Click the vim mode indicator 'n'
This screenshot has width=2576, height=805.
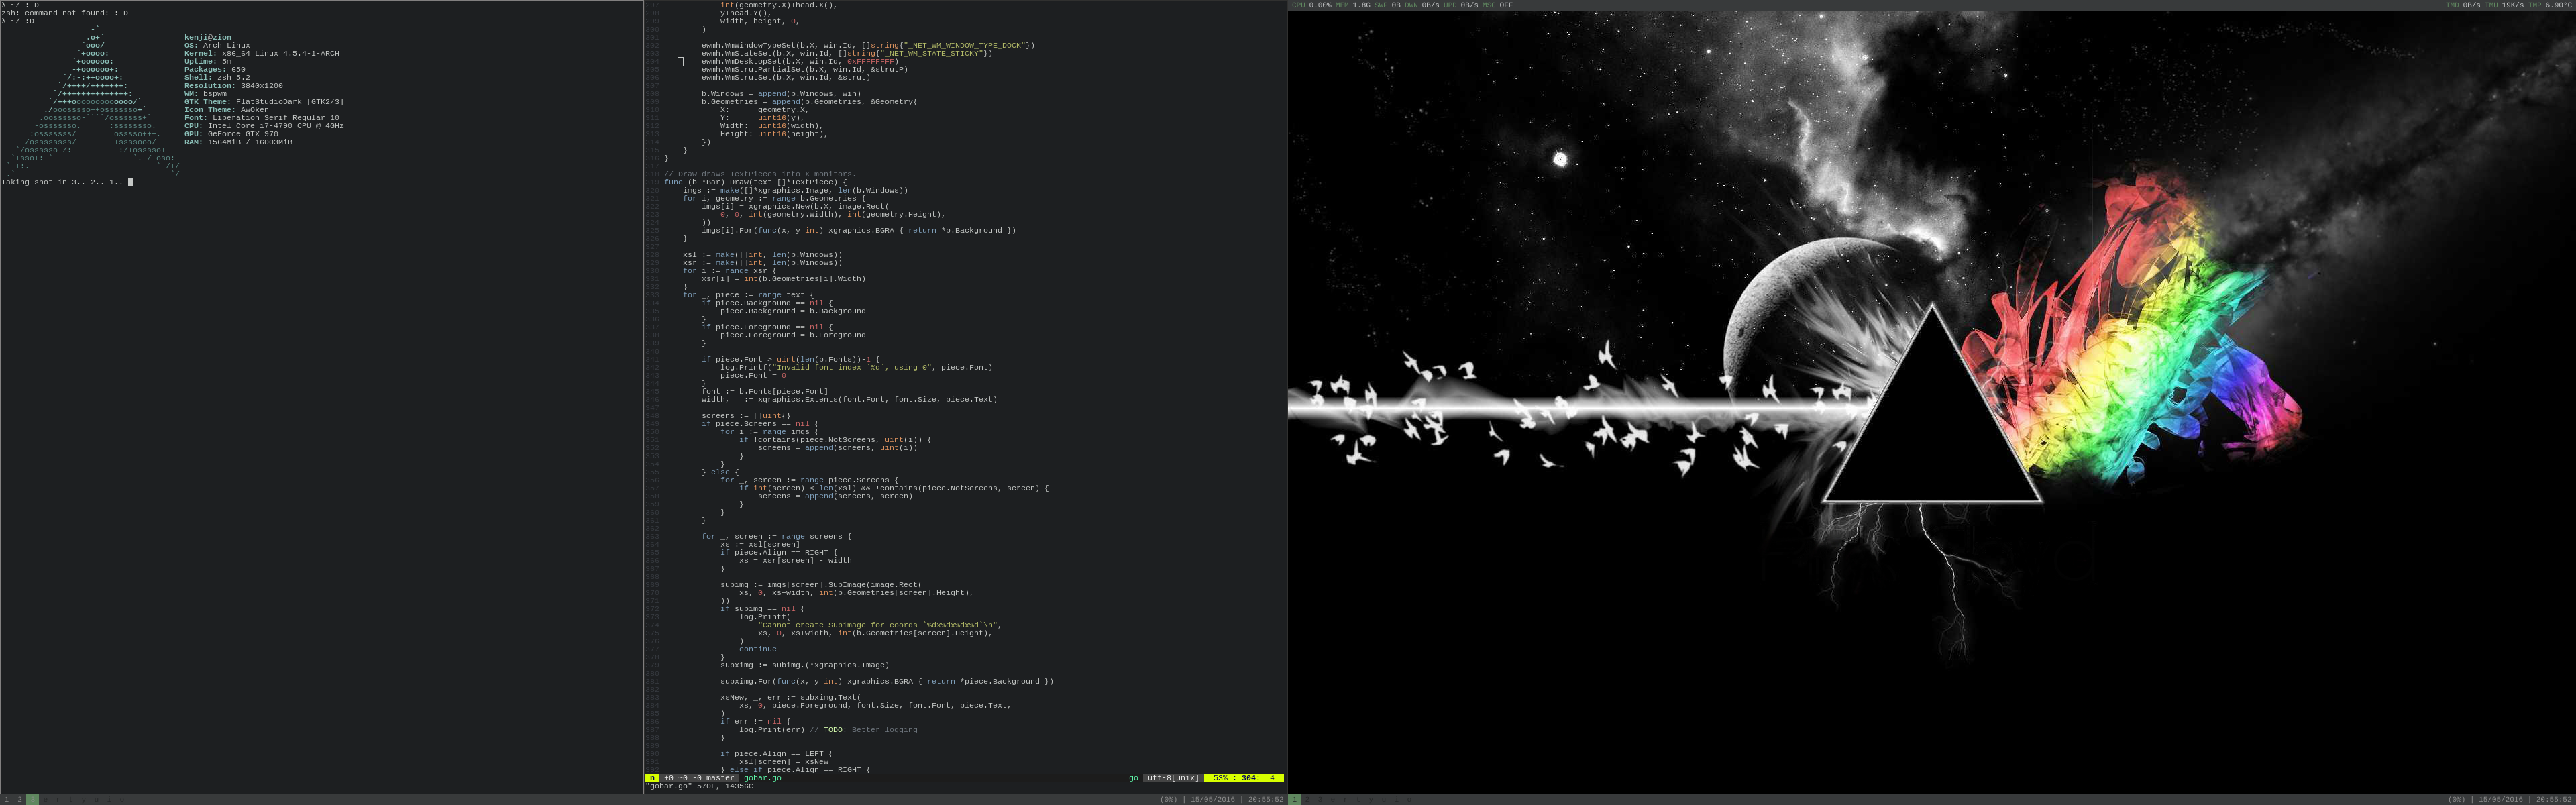click(x=652, y=777)
